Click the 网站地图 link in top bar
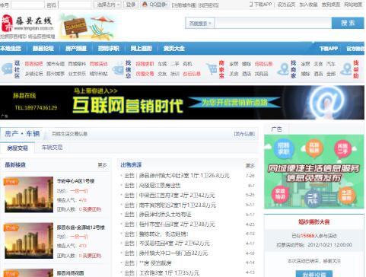This screenshot has width=366, height=277. tap(353, 5)
